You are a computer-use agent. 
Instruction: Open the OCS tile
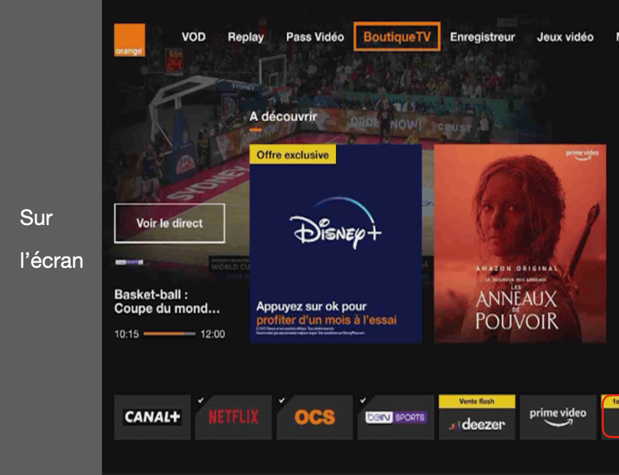pos(314,417)
